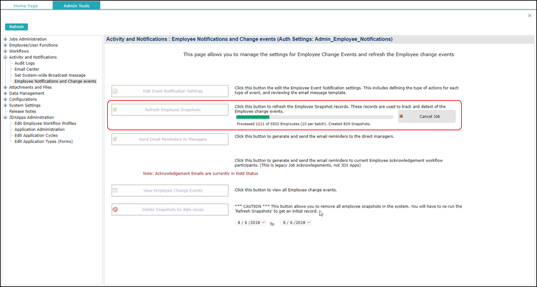Screen dimensions: 537x287
Task: Open Email Center in the sidebar
Action: click(27, 70)
